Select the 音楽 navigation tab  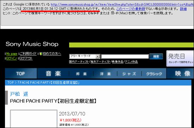coord(53,74)
